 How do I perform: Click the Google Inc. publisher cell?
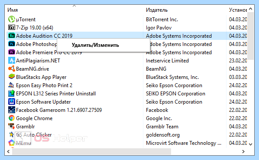point(159,118)
